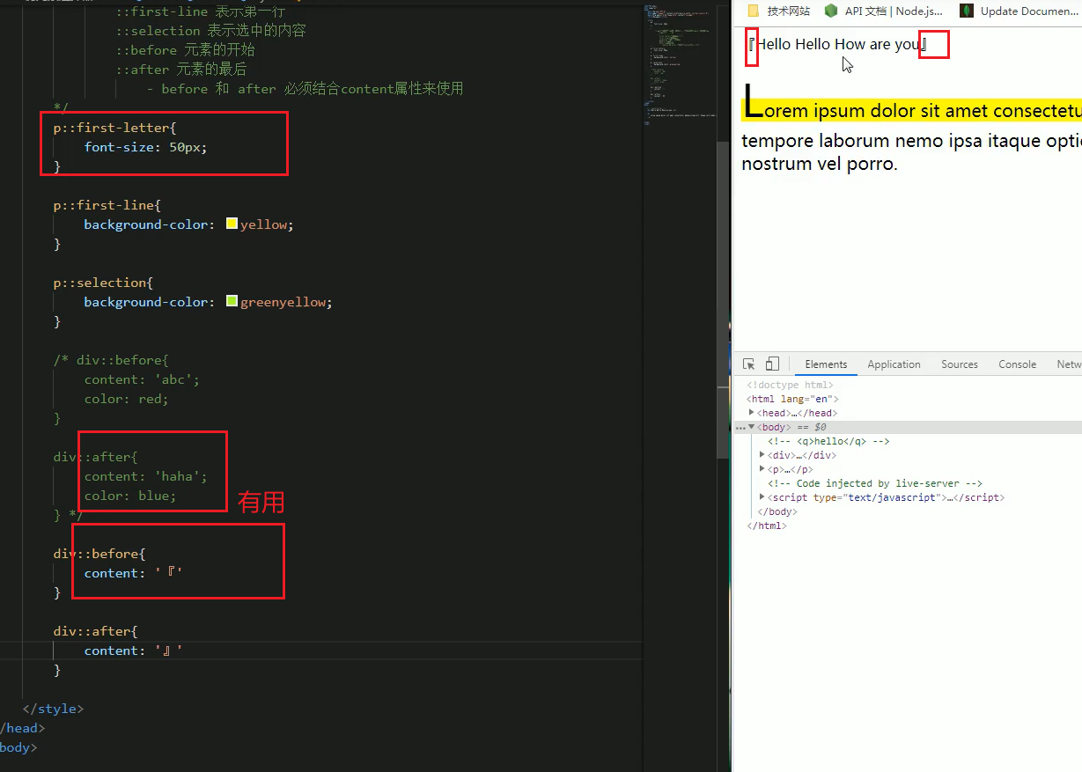Click the "tempore laborum nemo" paragraph line

[x=911, y=141]
